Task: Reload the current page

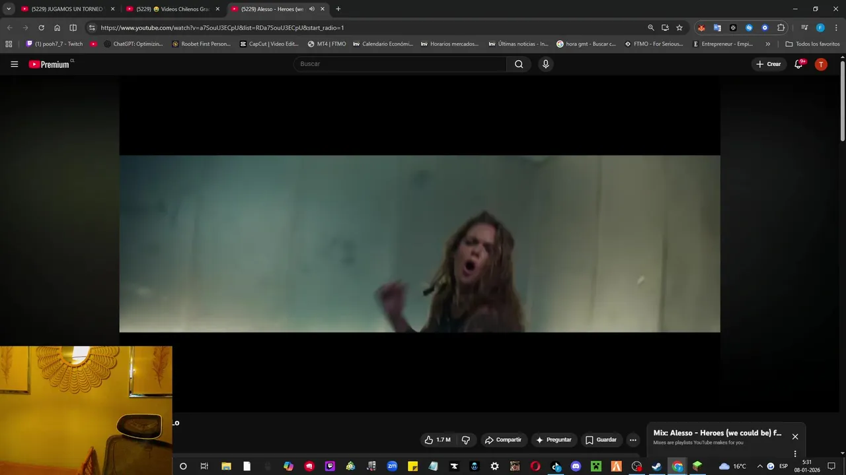Action: click(41, 28)
